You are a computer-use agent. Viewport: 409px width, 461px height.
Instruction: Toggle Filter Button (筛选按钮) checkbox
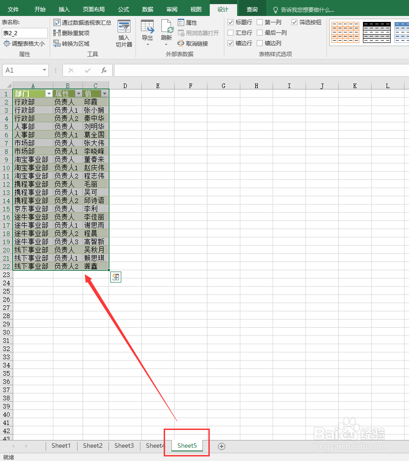[x=294, y=22]
